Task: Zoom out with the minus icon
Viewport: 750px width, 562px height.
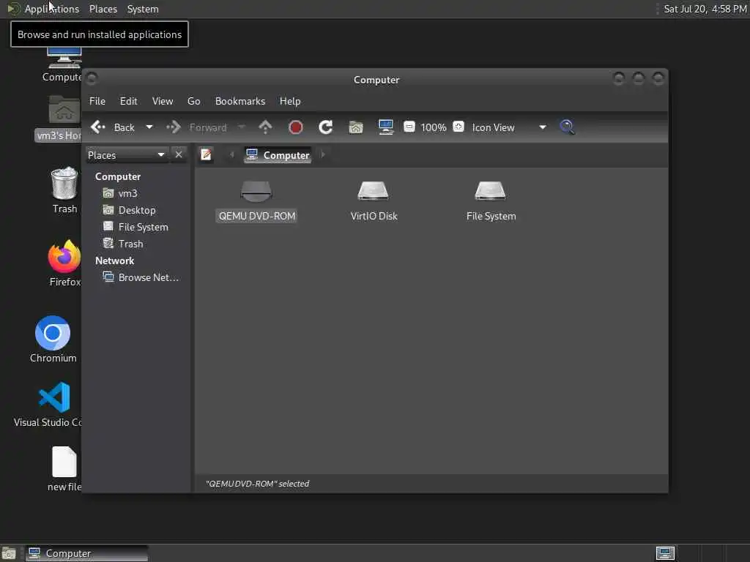Action: pos(409,127)
